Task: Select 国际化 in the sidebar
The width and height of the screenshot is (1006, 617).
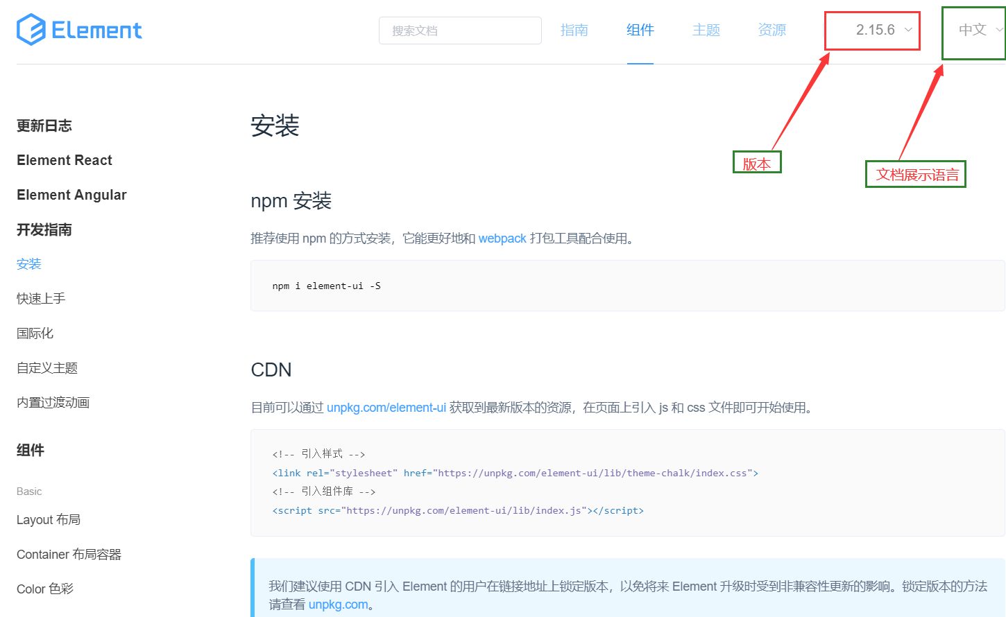Action: click(x=35, y=333)
